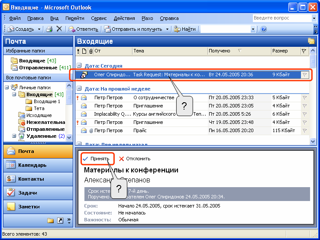The height and width of the screenshot is (240, 320).
Task: Click envelope icon of Implacability message
Action: pyautogui.click(x=84, y=114)
